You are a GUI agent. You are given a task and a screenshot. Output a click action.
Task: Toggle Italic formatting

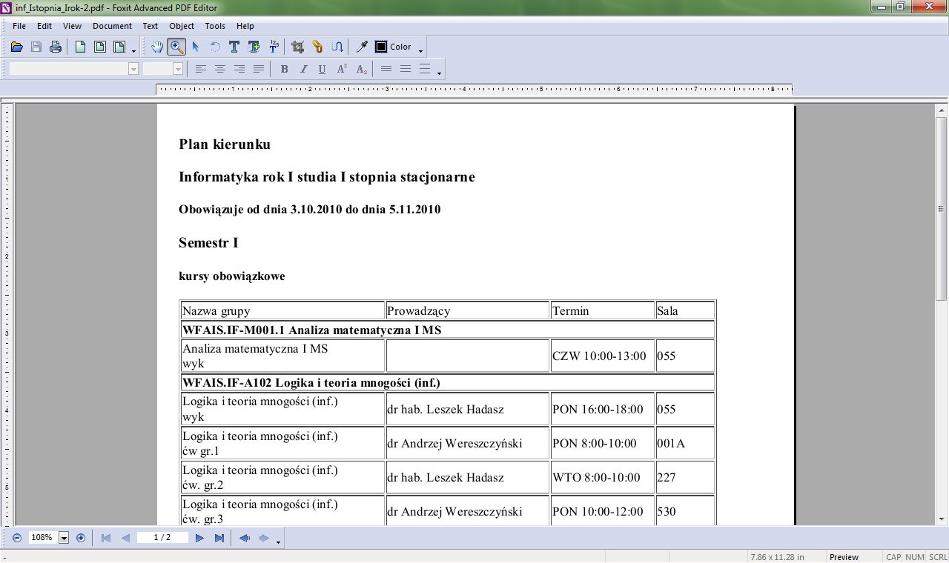tap(303, 69)
